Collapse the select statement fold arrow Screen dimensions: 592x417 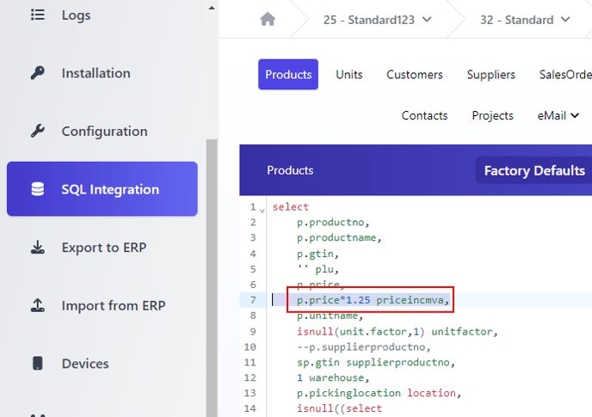pos(262,210)
